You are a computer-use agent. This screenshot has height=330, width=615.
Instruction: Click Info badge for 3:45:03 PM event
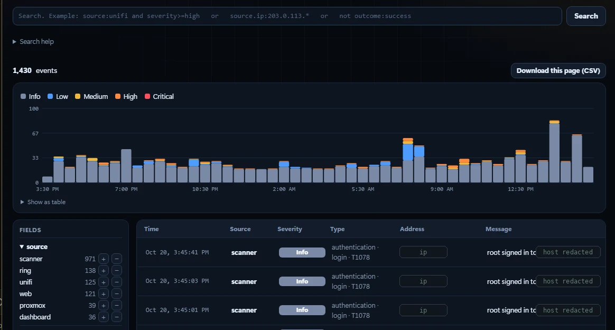click(x=302, y=281)
